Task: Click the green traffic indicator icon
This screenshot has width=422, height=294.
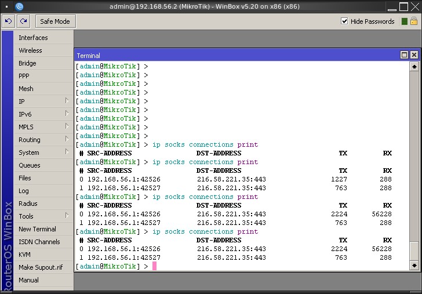Action: pyautogui.click(x=404, y=21)
